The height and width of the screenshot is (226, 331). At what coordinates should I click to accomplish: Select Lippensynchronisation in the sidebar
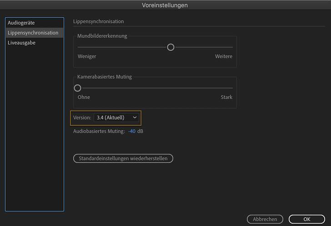[33, 33]
